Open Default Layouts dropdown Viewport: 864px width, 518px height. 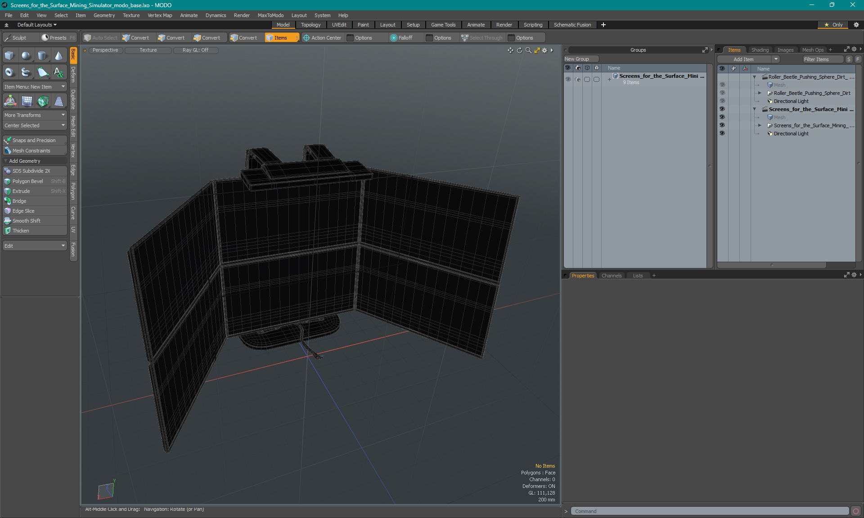tap(37, 25)
